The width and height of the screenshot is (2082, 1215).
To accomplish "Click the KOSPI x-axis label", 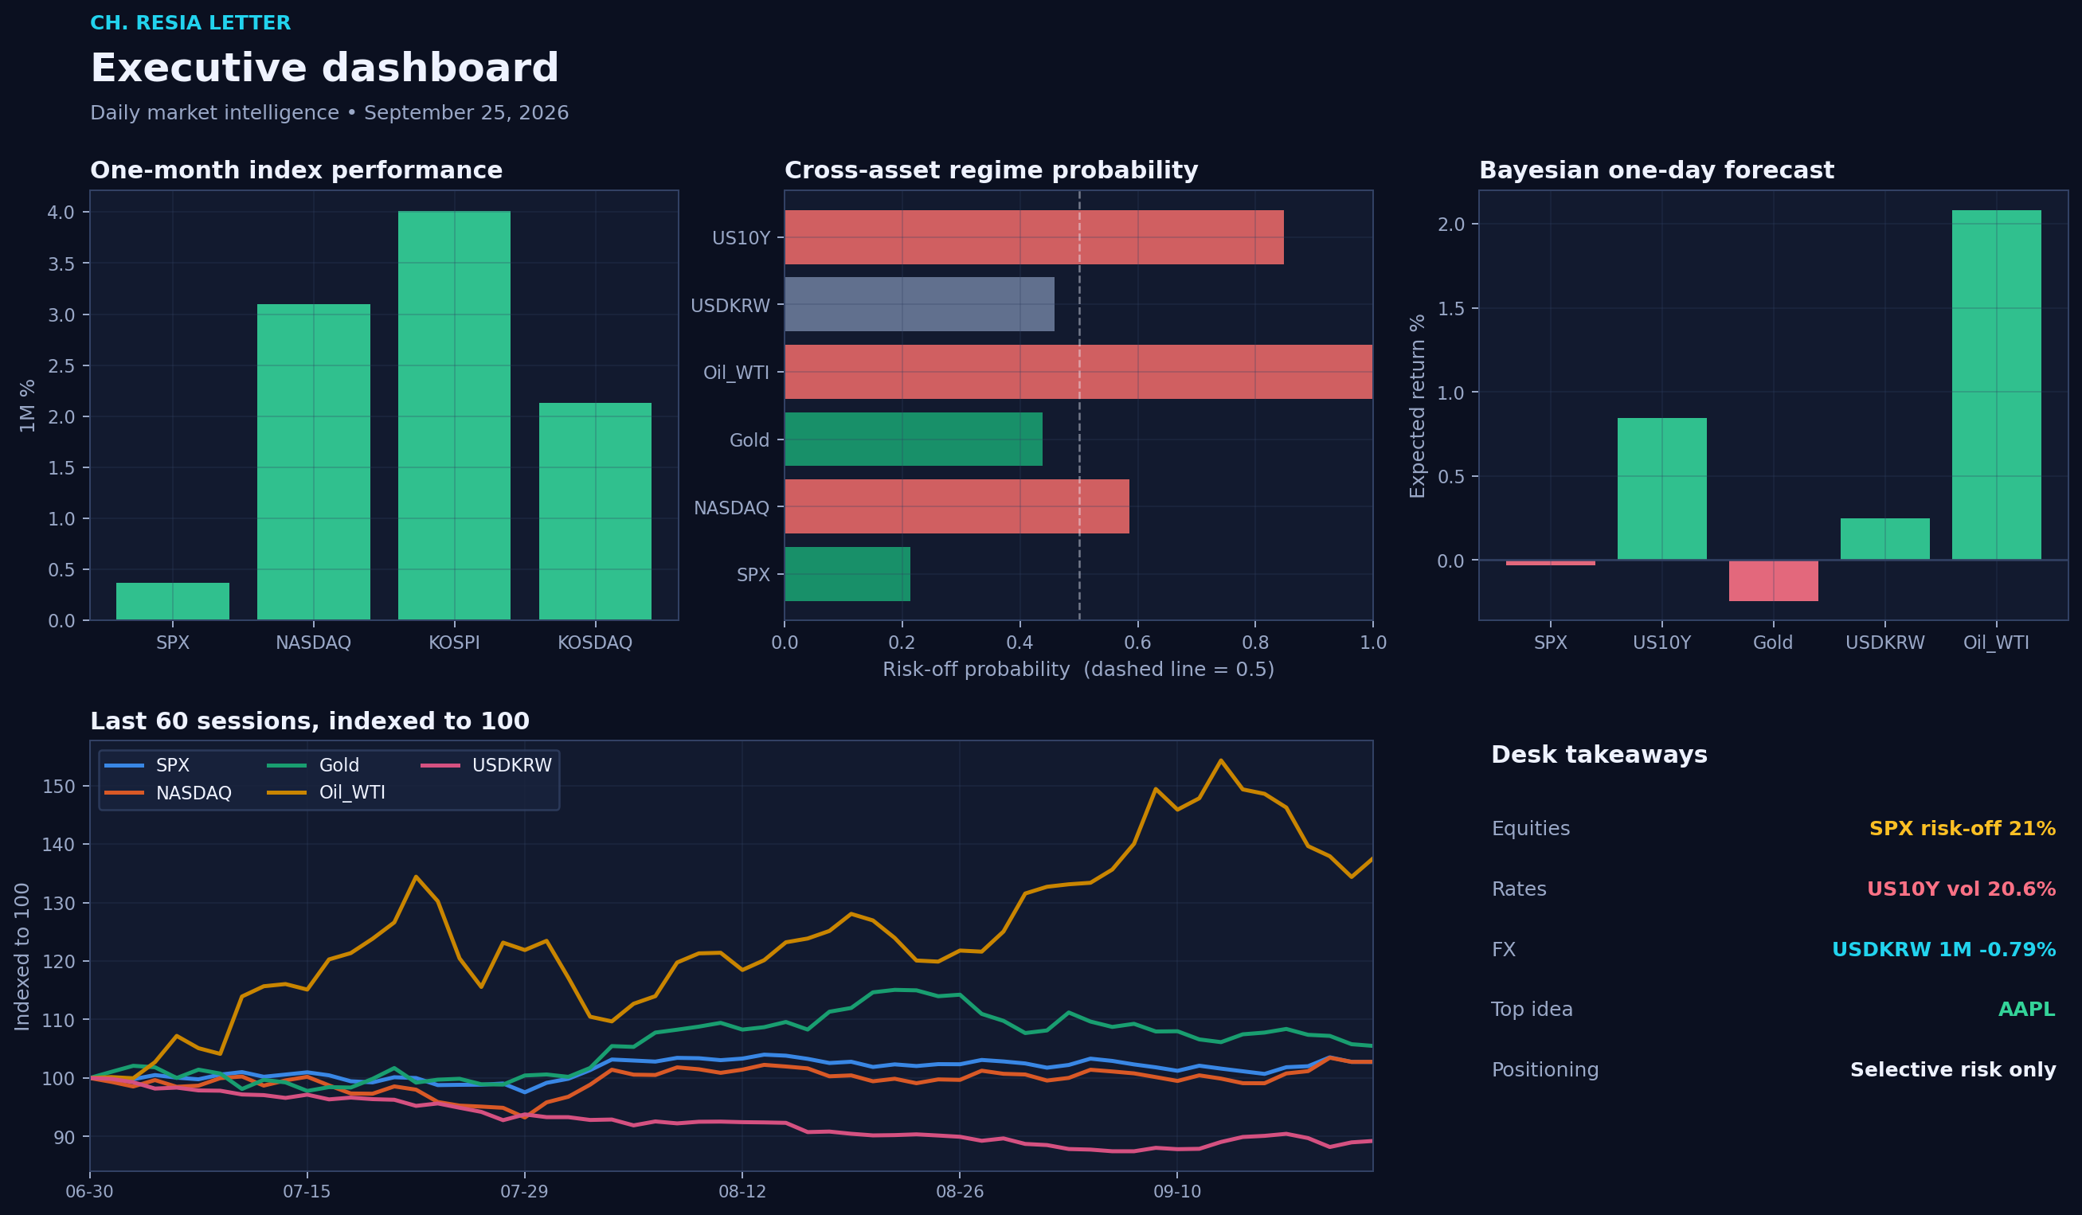I will (x=455, y=643).
